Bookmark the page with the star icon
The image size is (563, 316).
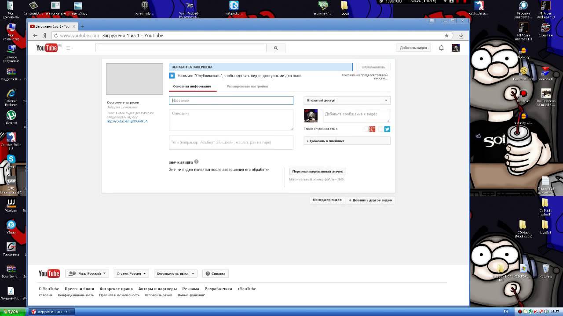(x=446, y=36)
